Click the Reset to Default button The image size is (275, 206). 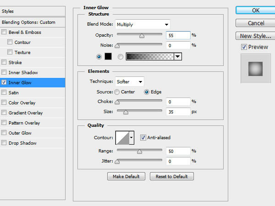pyautogui.click(x=172, y=176)
